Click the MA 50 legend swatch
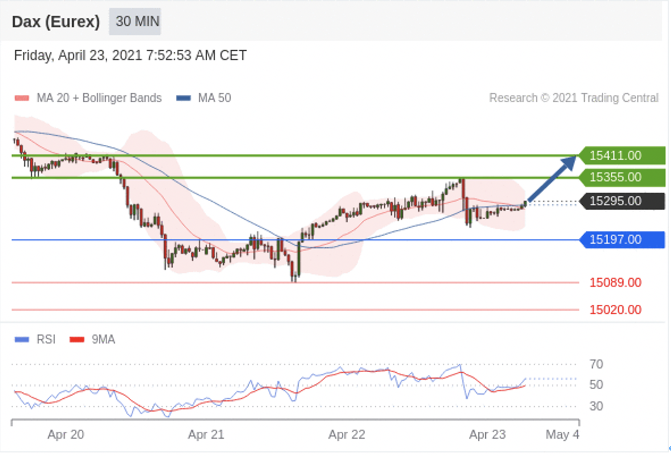Screen dimensions: 671x456 point(183,98)
